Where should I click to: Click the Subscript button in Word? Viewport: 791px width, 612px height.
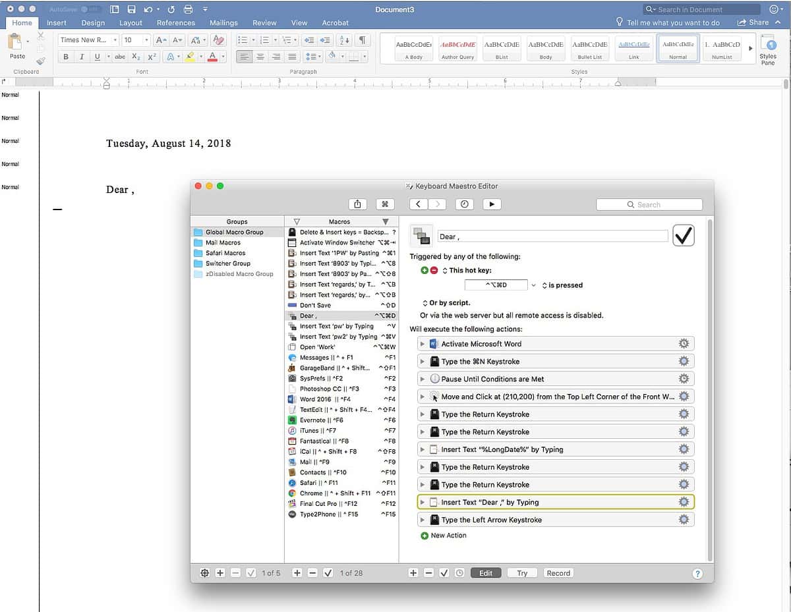point(136,57)
